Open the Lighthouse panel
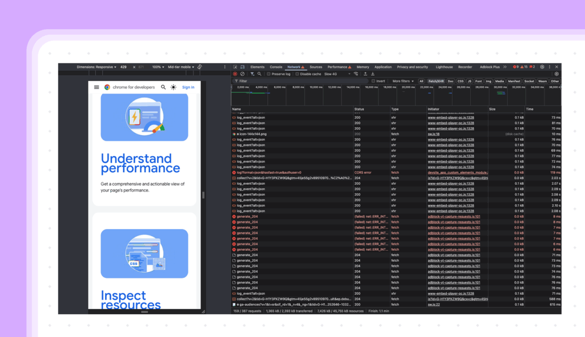The image size is (585, 337). coord(444,67)
